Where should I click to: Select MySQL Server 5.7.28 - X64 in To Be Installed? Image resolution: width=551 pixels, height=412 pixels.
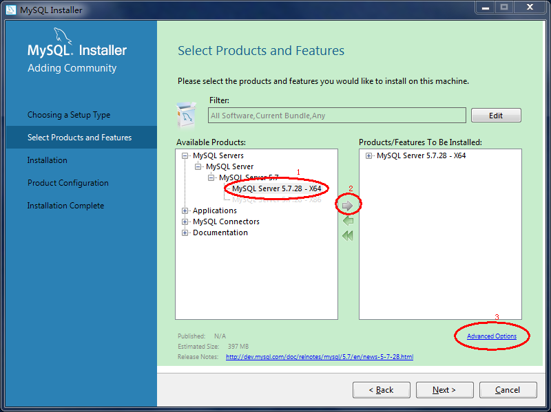point(421,155)
